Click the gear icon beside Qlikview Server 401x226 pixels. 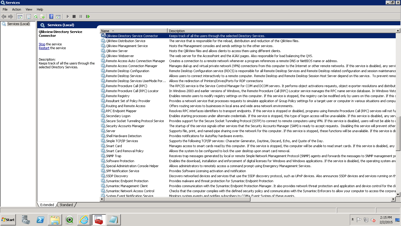click(103, 51)
